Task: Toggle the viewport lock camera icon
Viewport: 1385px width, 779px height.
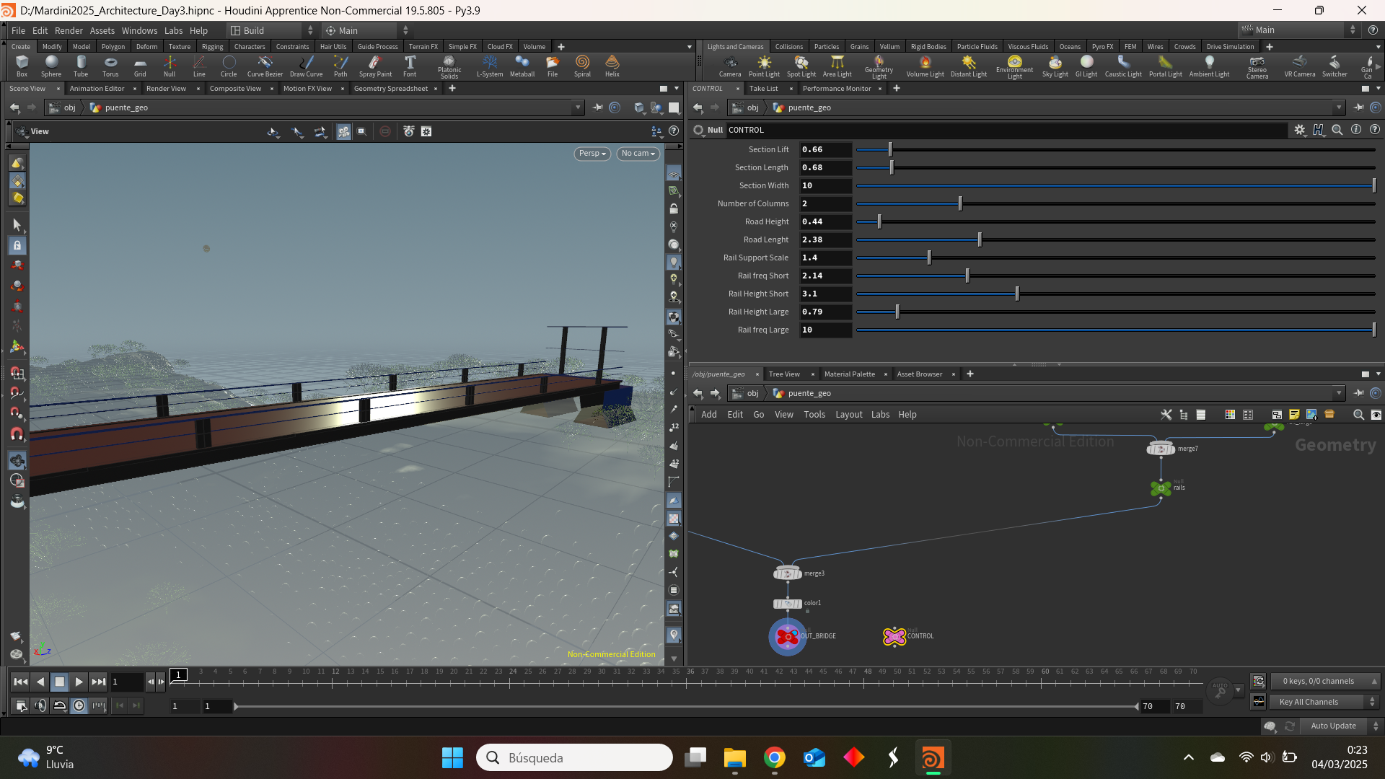Action: click(673, 208)
